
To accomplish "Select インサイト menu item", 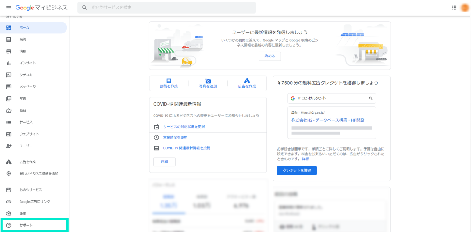I will (34, 63).
